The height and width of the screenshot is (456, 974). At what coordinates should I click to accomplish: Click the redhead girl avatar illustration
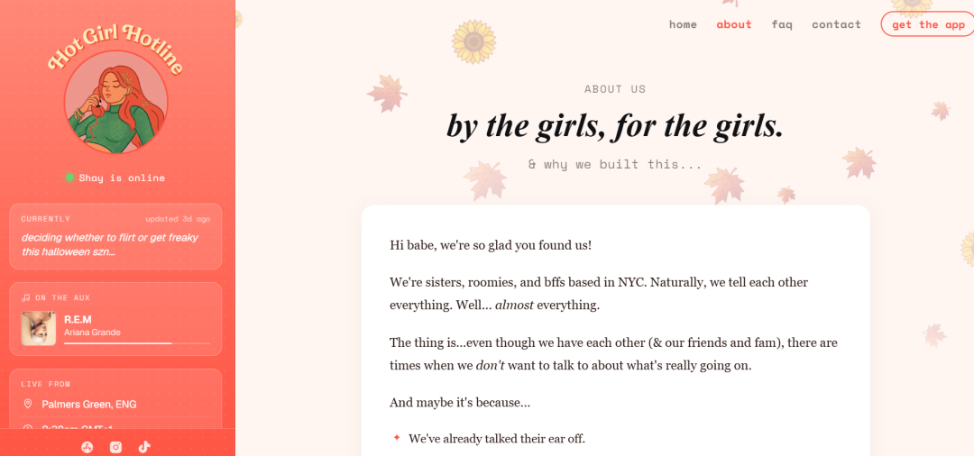point(116,102)
